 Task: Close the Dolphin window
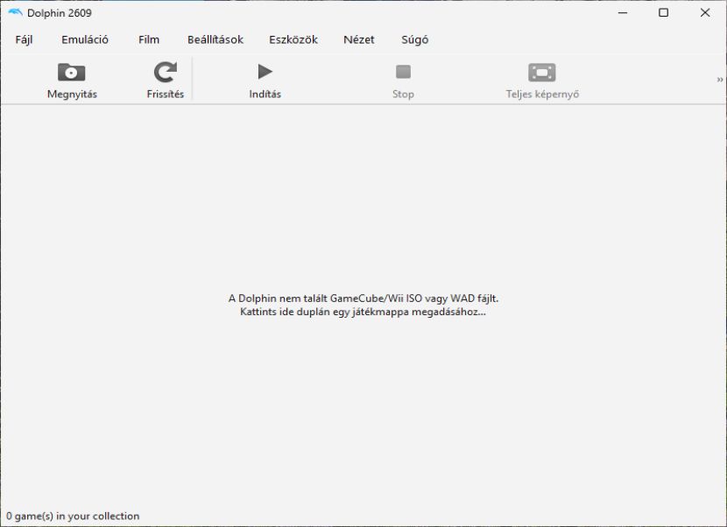705,12
